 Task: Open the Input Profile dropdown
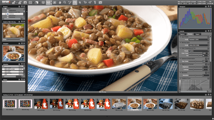(199, 40)
